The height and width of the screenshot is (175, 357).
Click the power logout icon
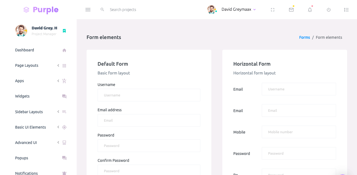(328, 10)
